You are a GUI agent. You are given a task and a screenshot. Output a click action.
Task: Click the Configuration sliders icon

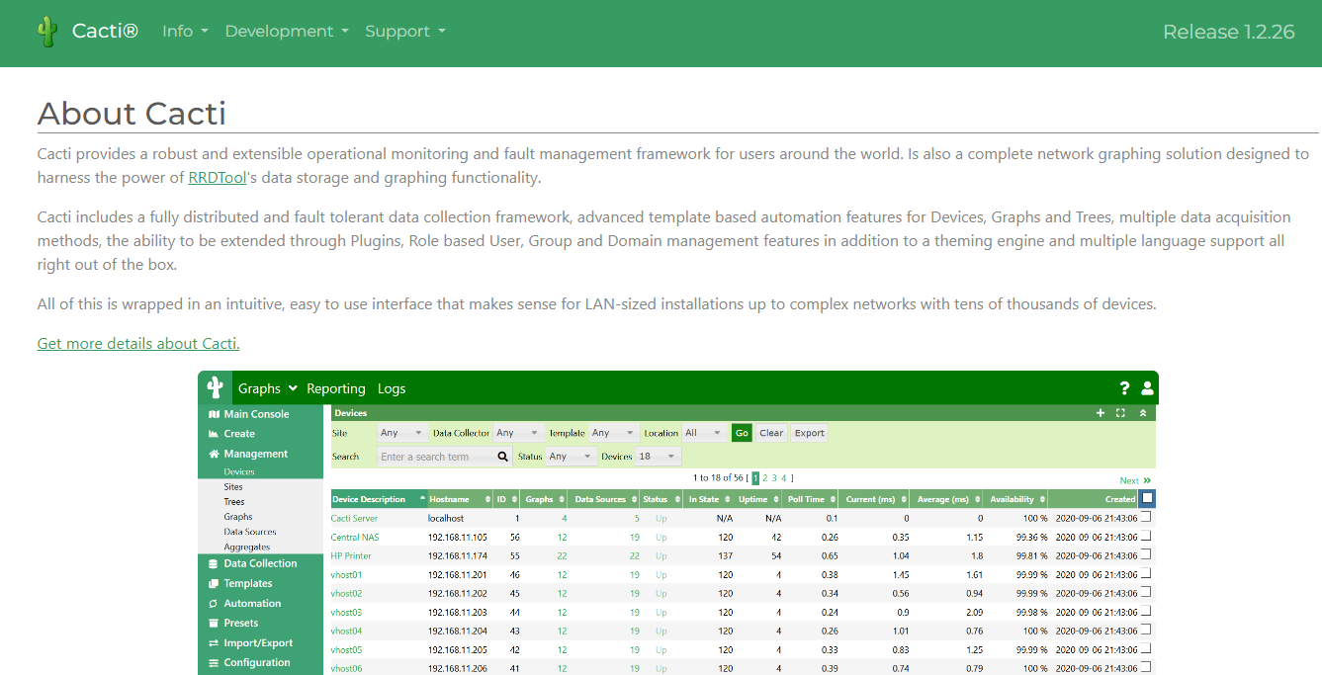pos(214,662)
